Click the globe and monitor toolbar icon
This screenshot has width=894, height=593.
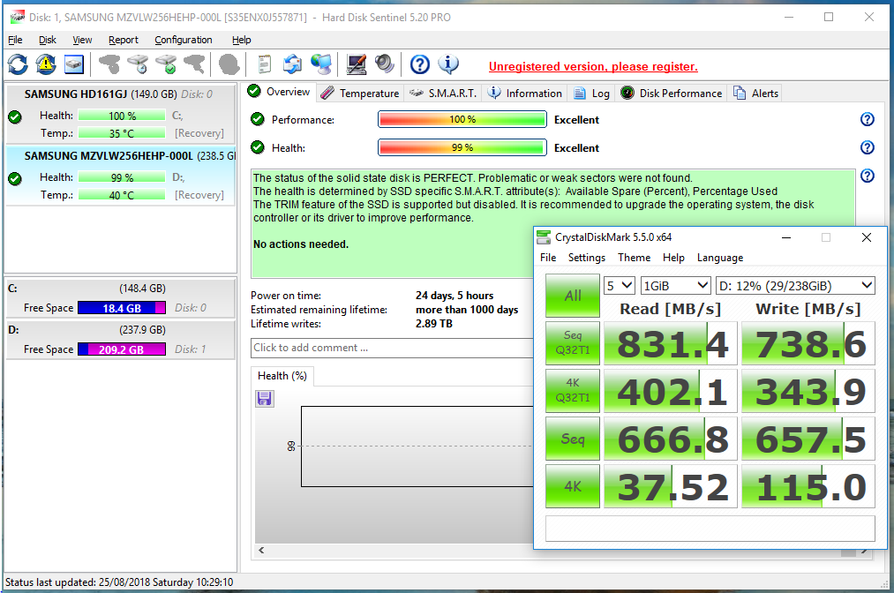(321, 64)
